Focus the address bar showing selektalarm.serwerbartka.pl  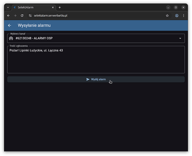(x=94, y=16)
